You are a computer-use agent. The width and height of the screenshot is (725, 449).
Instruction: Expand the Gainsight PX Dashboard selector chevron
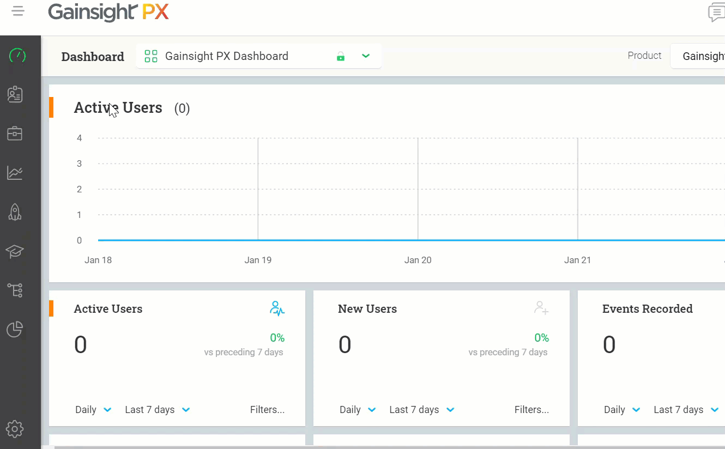click(x=366, y=56)
